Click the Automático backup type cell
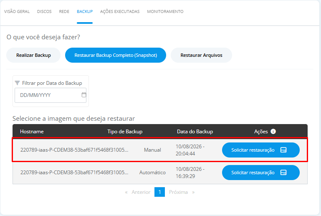This screenshot has height=216, width=321. coord(152,173)
